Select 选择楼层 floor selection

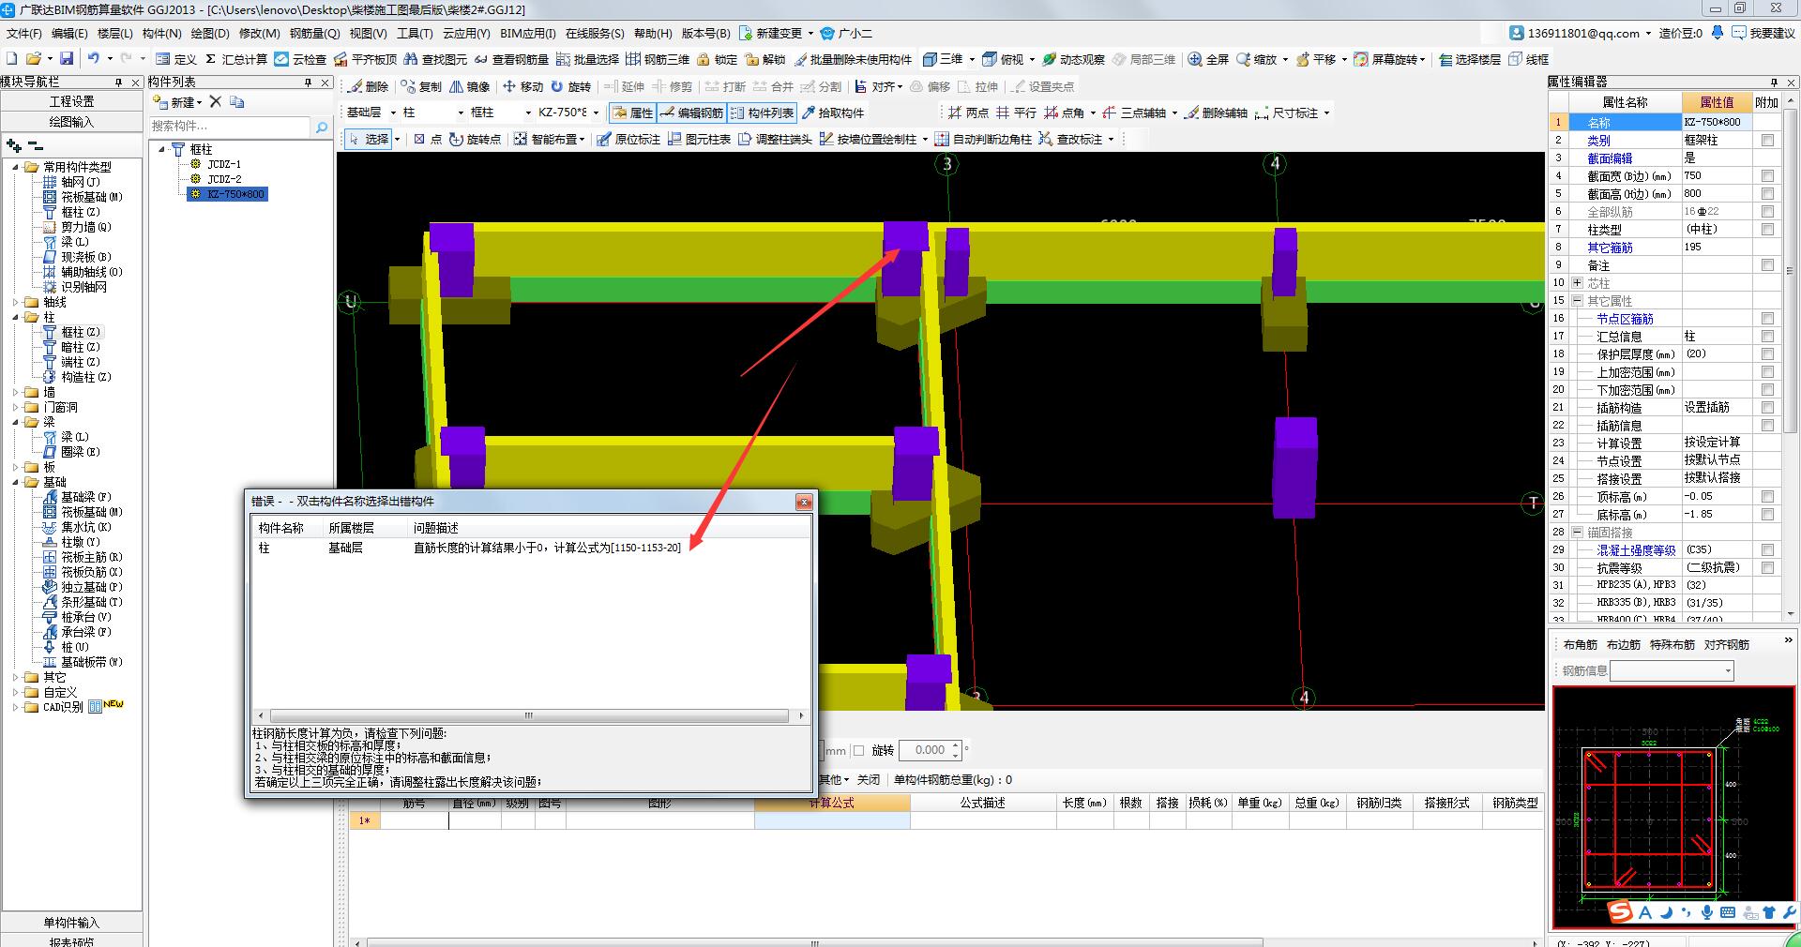[1469, 59]
